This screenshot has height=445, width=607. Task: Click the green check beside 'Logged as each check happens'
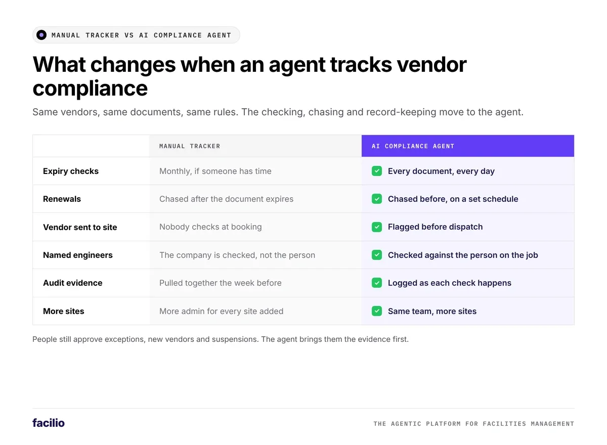(377, 283)
